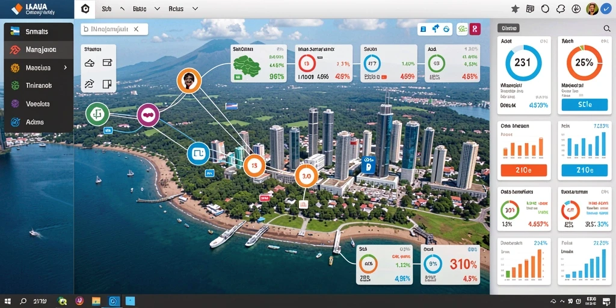616x308 pixels.
Task: Open the Buao dropdown in top bar
Action: (146, 8)
